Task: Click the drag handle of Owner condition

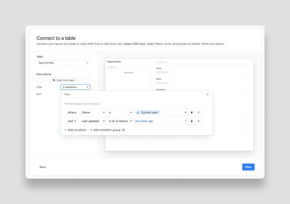Action: click(198, 113)
